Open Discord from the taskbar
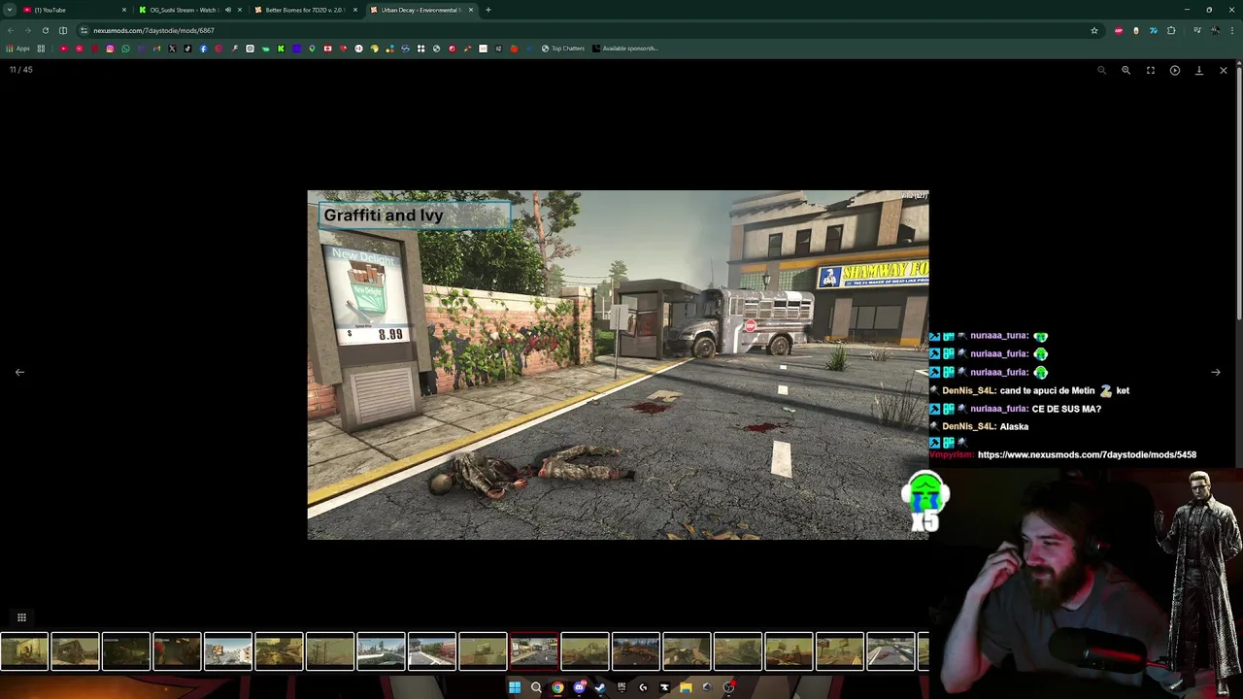 click(x=580, y=687)
